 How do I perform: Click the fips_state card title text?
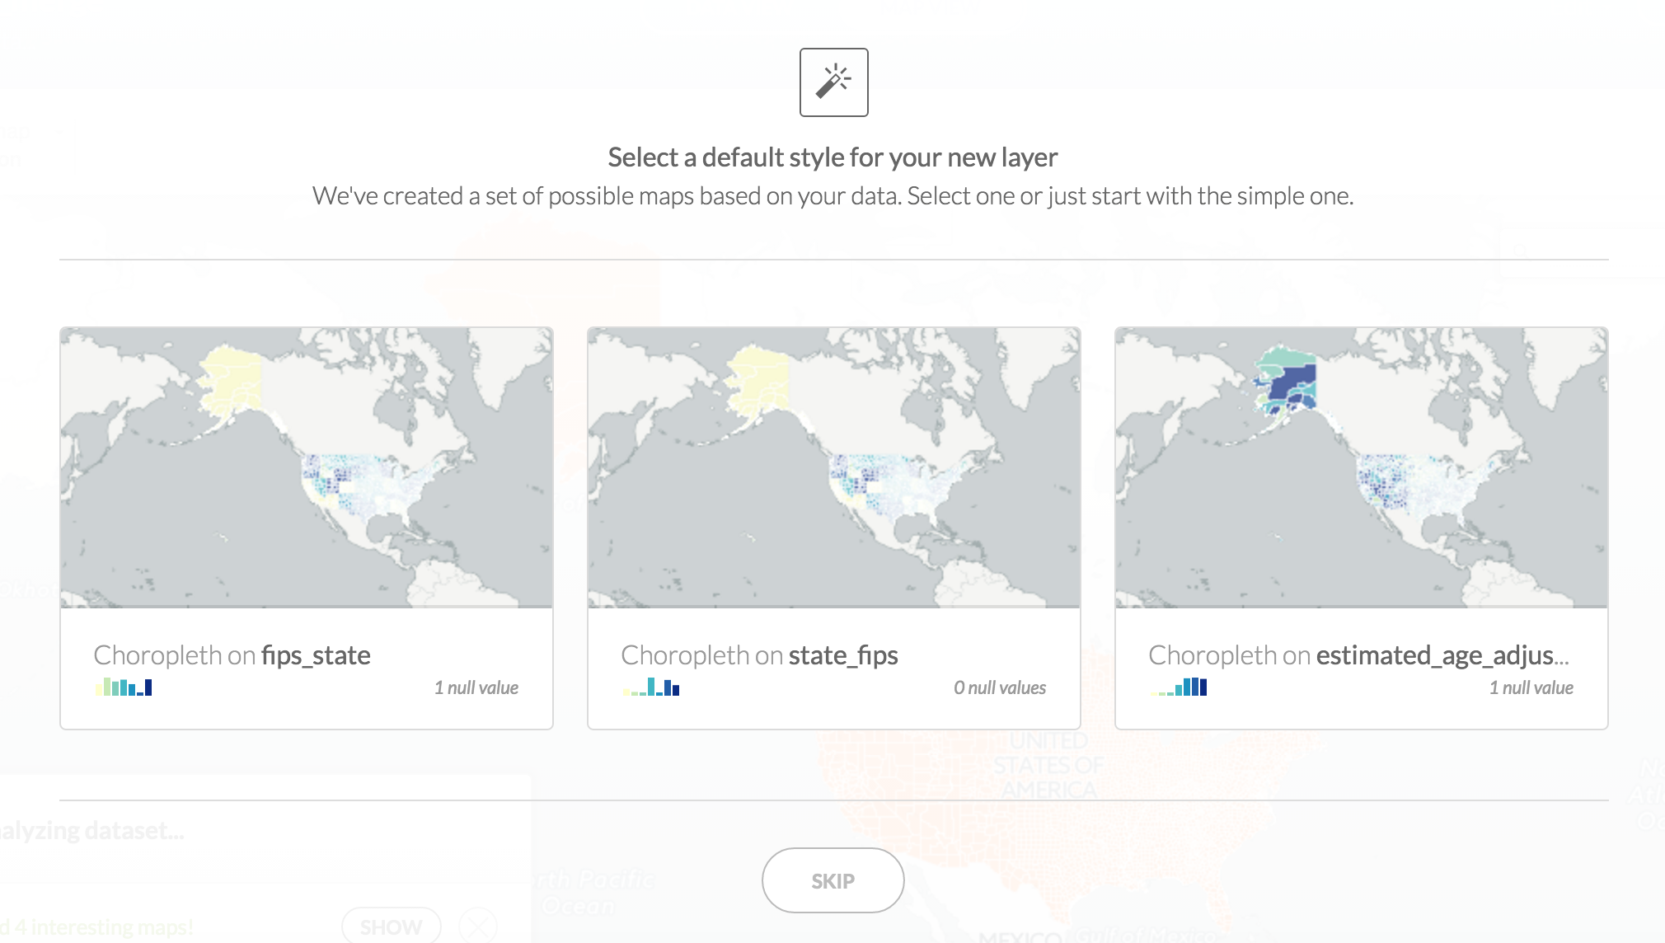233,654
